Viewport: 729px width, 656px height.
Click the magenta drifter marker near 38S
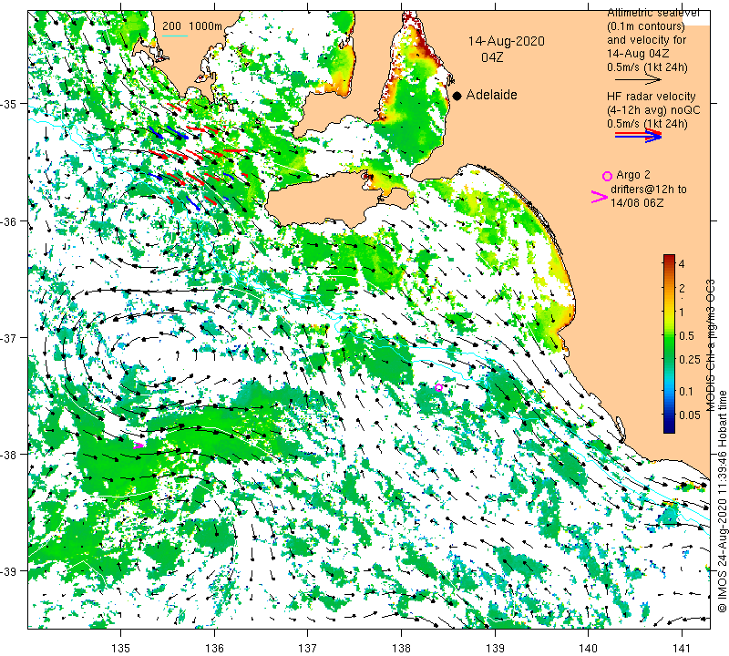pos(139,446)
